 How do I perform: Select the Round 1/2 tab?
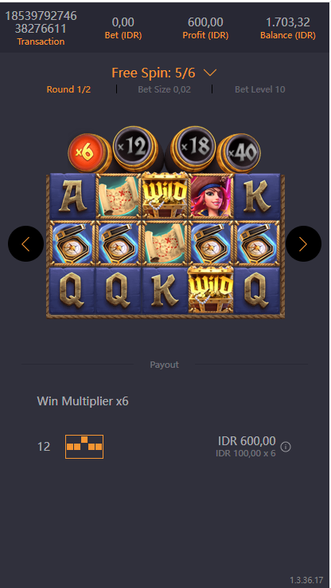[x=68, y=89]
